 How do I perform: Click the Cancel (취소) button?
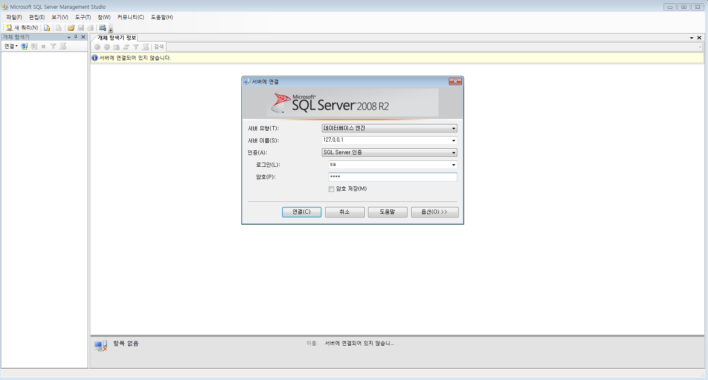click(345, 212)
